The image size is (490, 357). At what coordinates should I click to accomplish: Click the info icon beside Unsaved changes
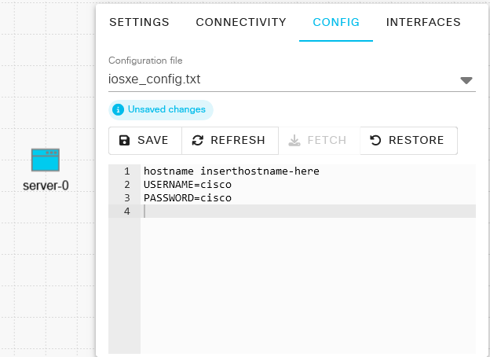(118, 110)
